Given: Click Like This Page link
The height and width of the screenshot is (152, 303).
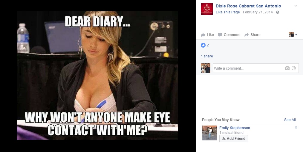Looking at the screenshot, I should 228,12.
